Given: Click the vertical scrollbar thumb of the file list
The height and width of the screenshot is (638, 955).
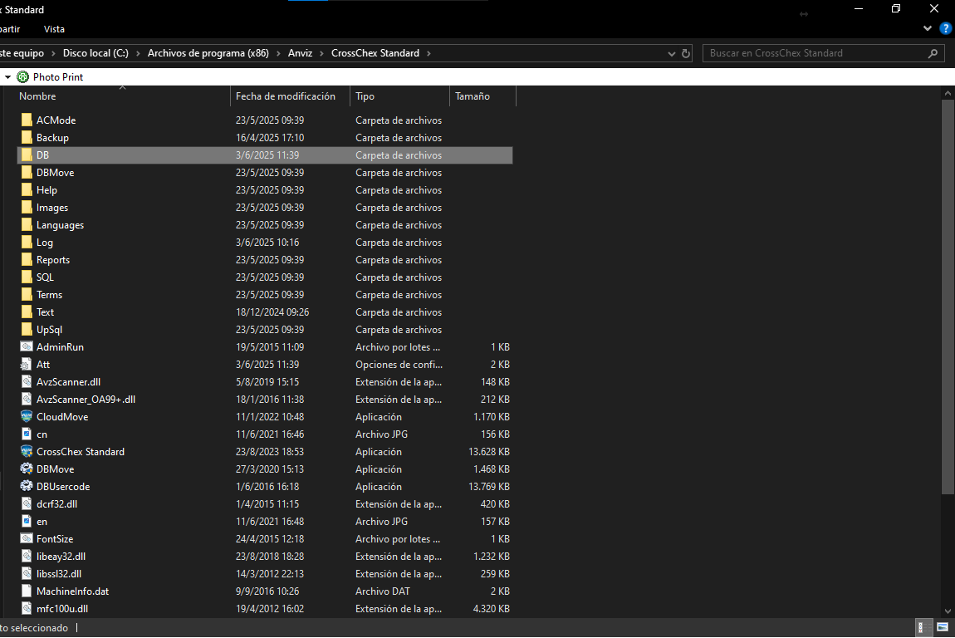Looking at the screenshot, I should click(x=948, y=297).
